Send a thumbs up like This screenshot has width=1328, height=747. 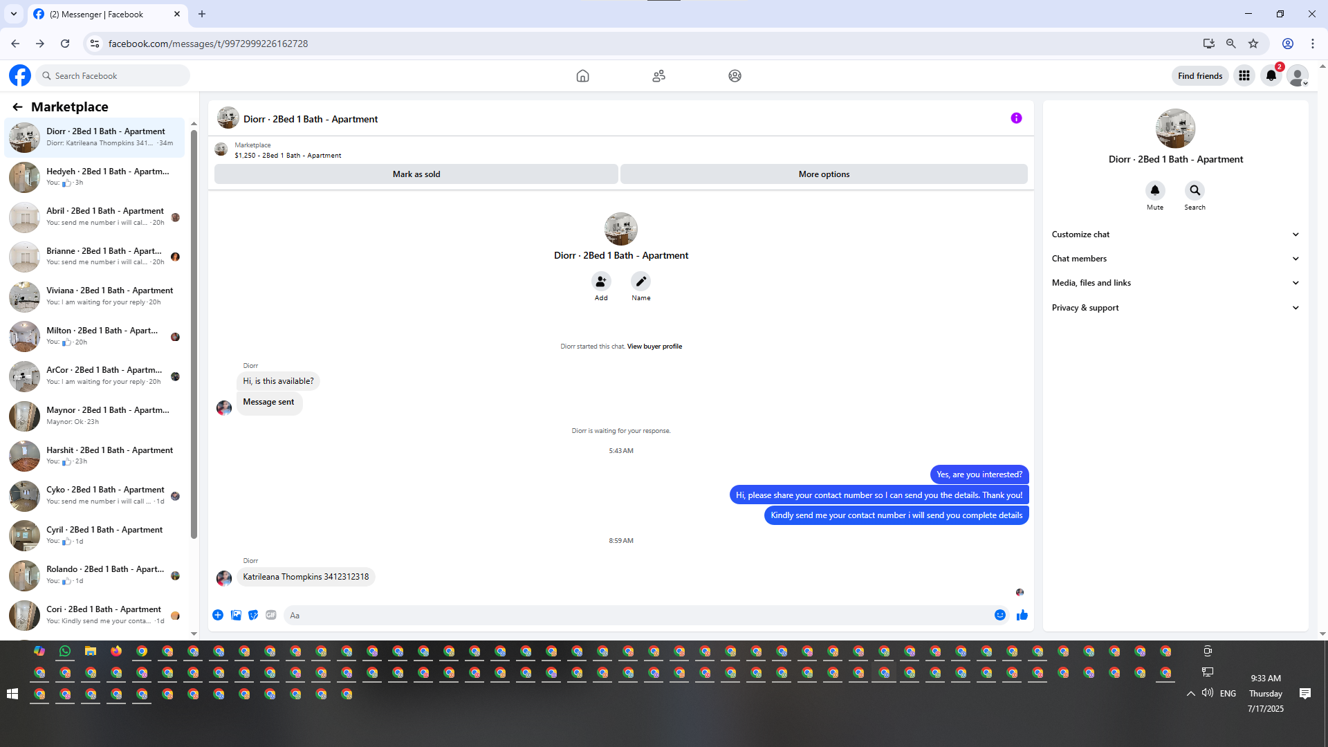[1022, 615]
